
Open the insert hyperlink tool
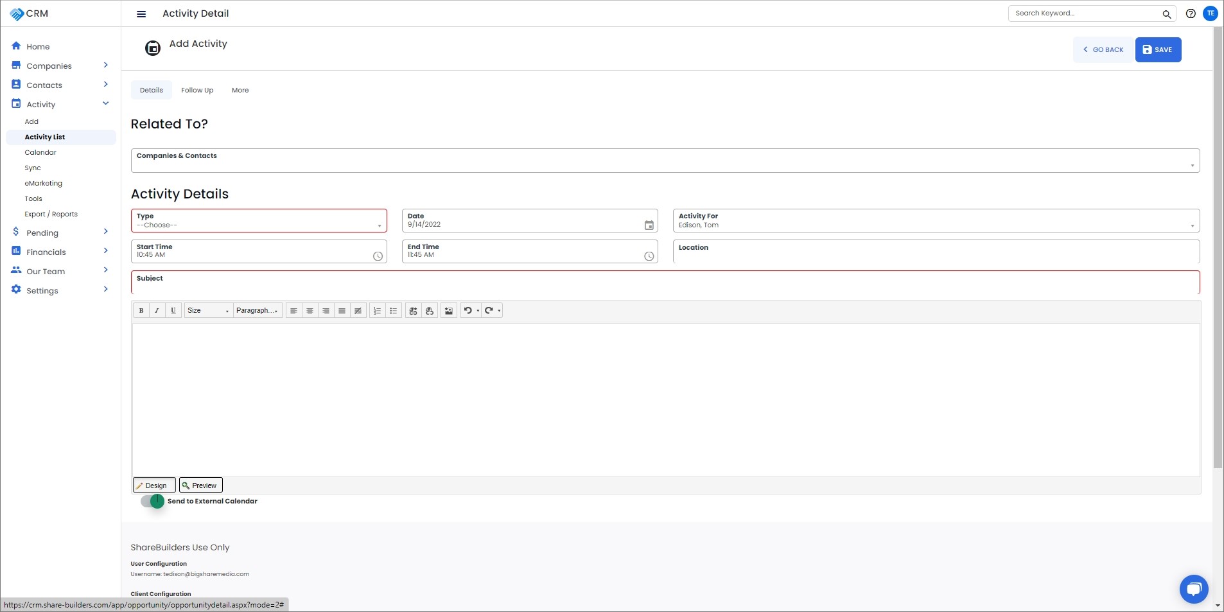(x=413, y=311)
